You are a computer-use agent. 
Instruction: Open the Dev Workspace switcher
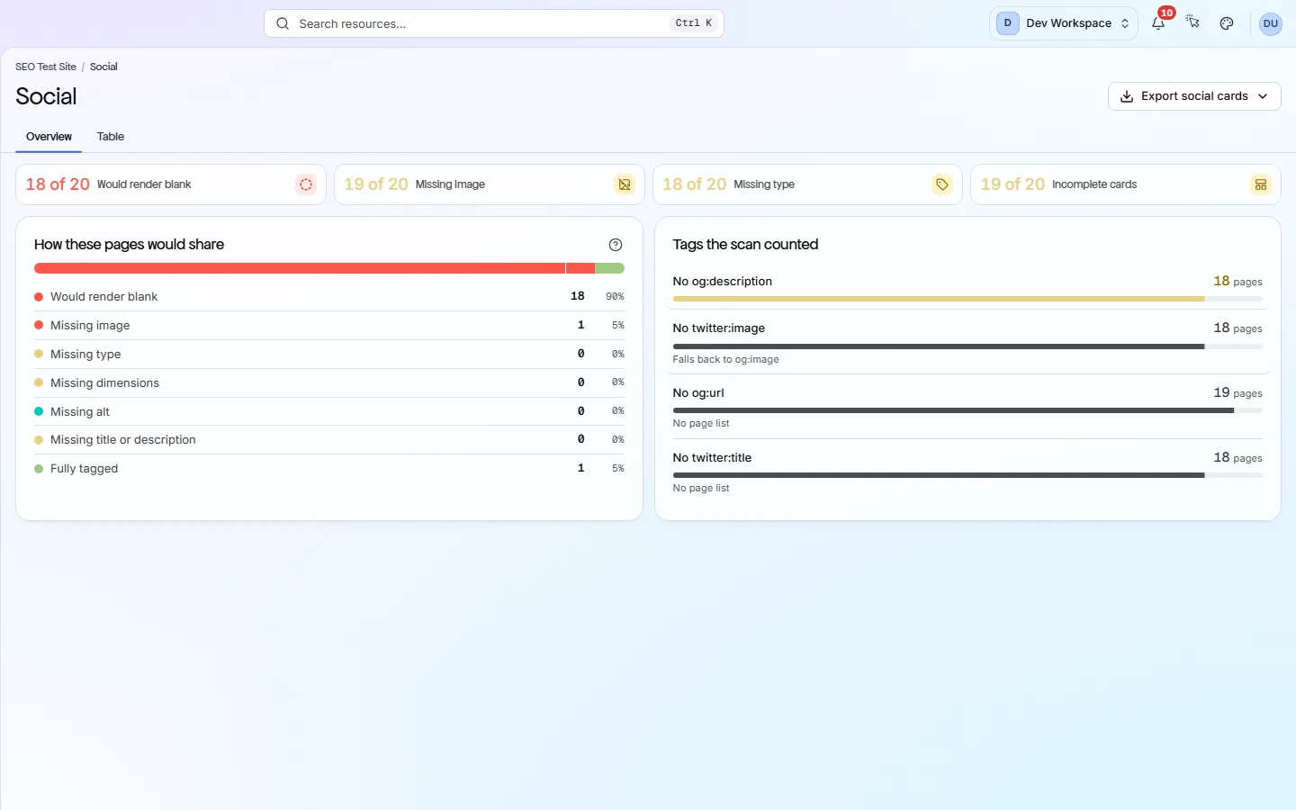(x=1064, y=23)
